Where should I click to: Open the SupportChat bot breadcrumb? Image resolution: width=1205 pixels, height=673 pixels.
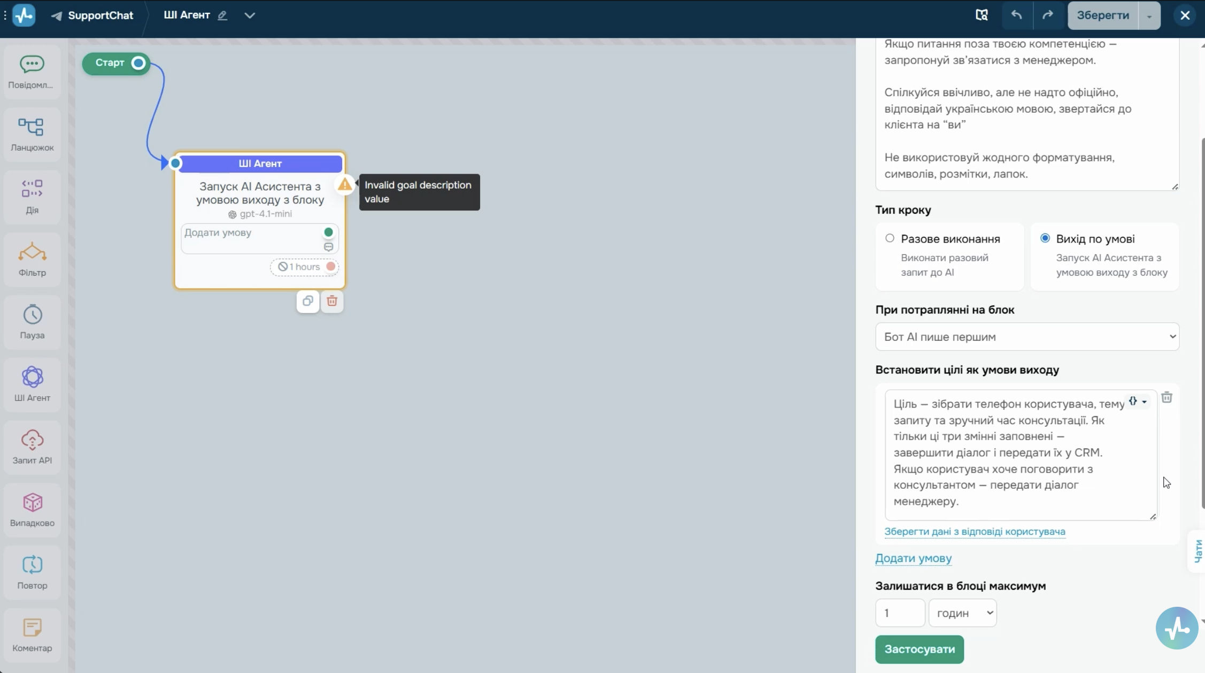(x=92, y=15)
